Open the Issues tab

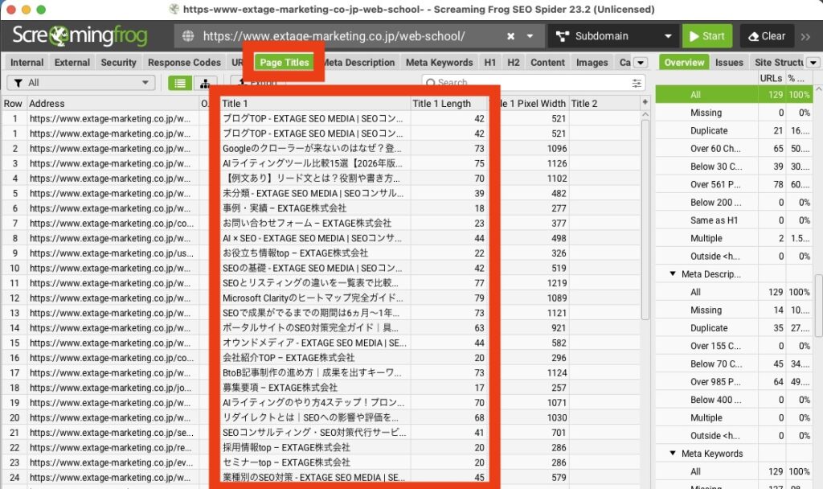pyautogui.click(x=729, y=63)
